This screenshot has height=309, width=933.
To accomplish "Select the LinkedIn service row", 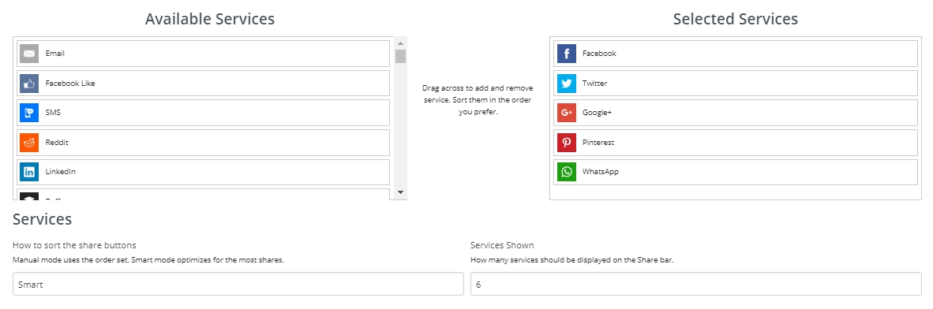I will (x=204, y=172).
